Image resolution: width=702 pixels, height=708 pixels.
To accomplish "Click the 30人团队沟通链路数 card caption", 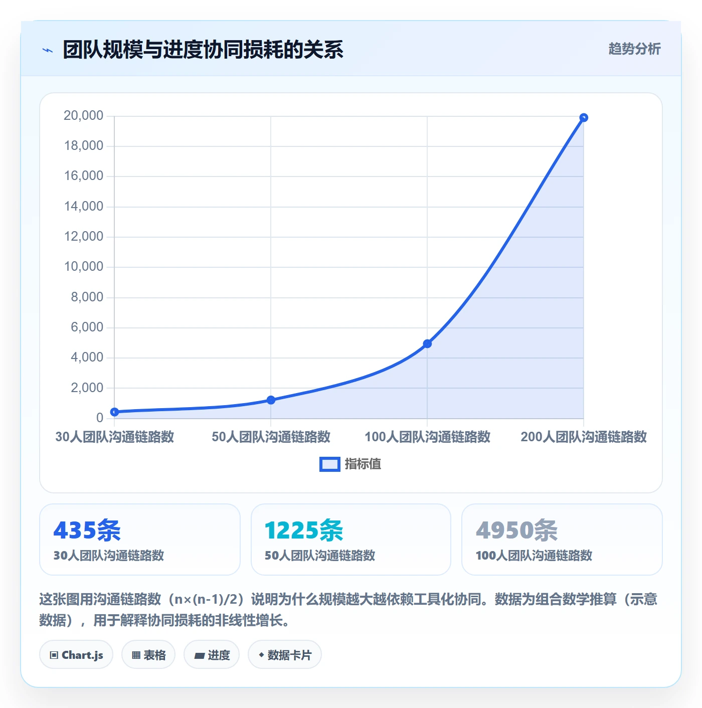I will [109, 556].
